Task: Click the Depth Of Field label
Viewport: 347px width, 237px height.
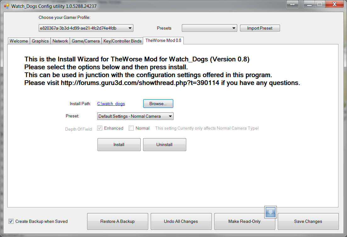Action: [78, 129]
